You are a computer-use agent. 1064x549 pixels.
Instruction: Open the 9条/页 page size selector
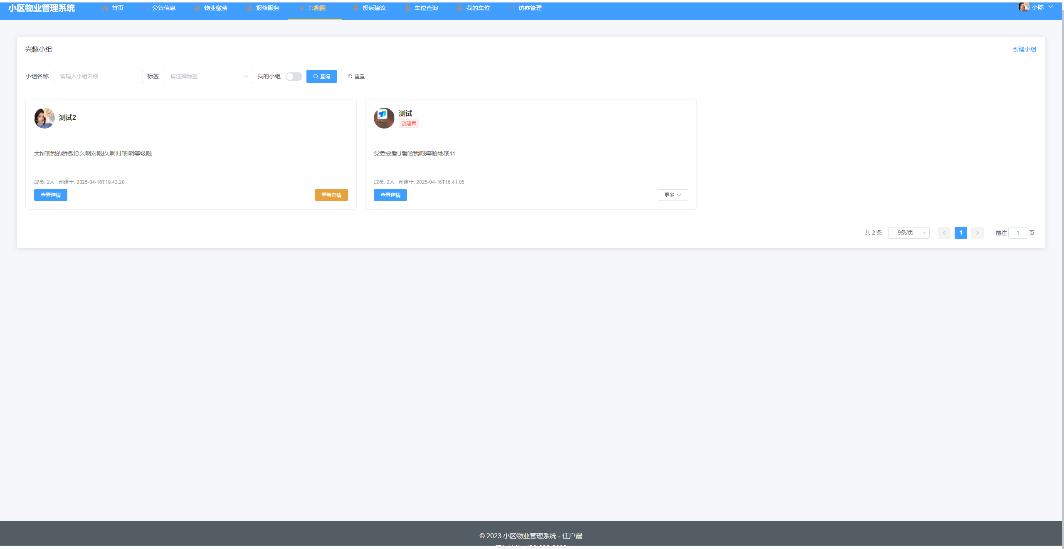pos(908,233)
